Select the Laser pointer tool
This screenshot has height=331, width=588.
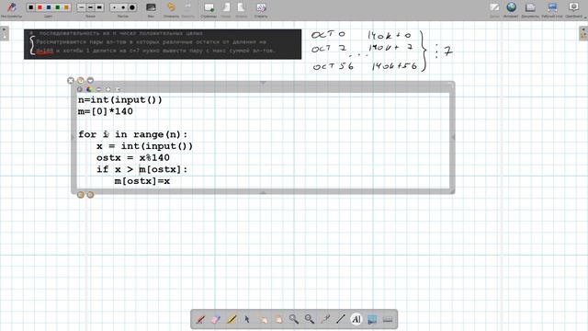tap(325, 319)
